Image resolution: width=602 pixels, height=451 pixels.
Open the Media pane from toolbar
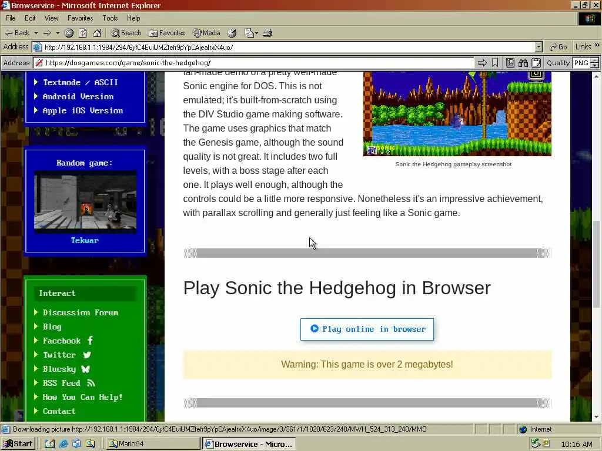click(207, 33)
